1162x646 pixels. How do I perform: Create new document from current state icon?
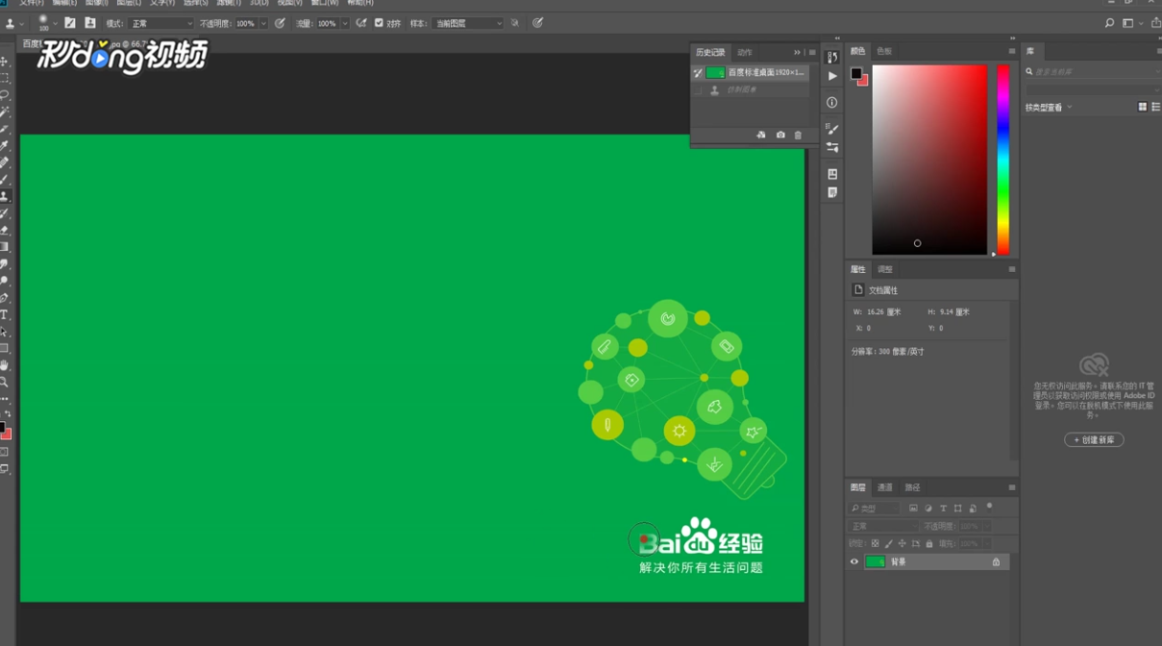pos(761,136)
